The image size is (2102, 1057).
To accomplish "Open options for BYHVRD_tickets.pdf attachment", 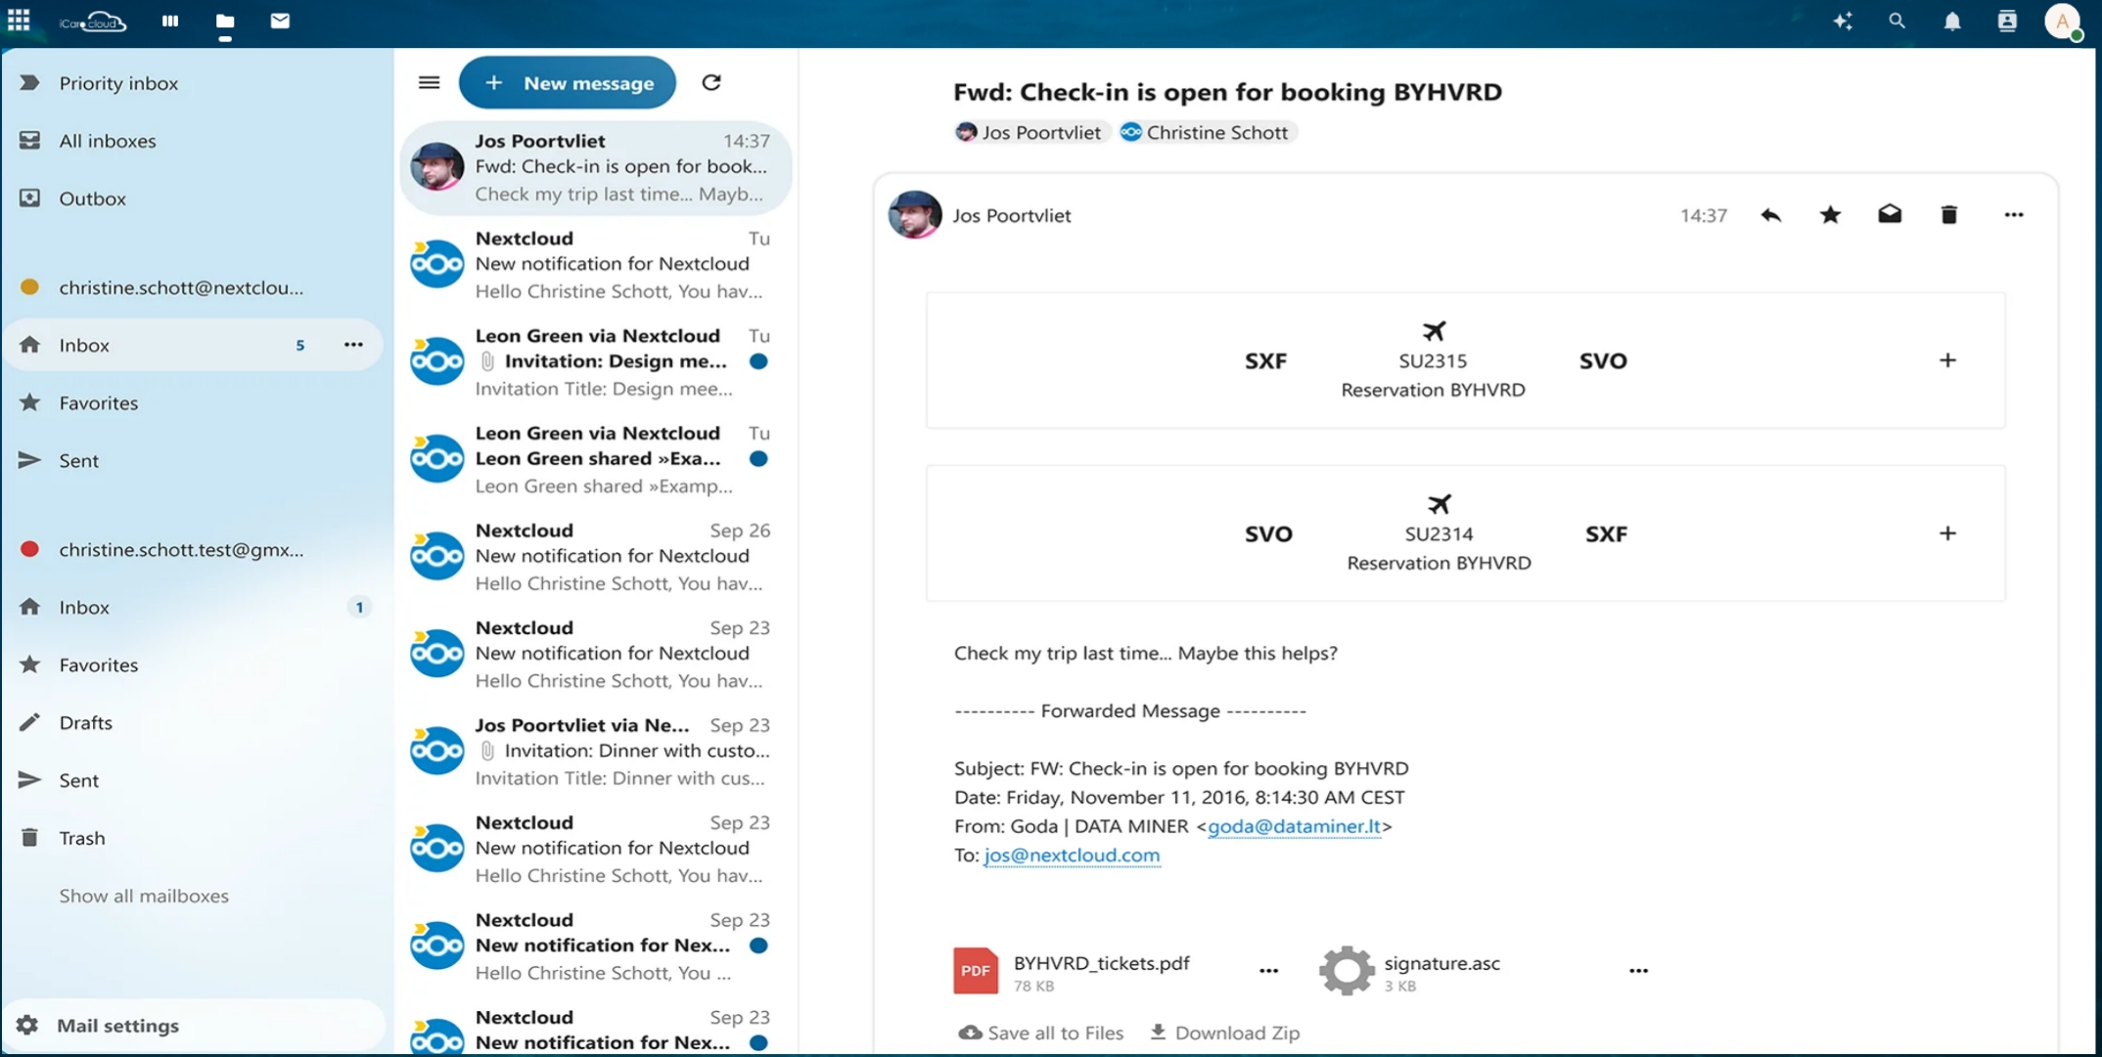I will click(x=1268, y=971).
